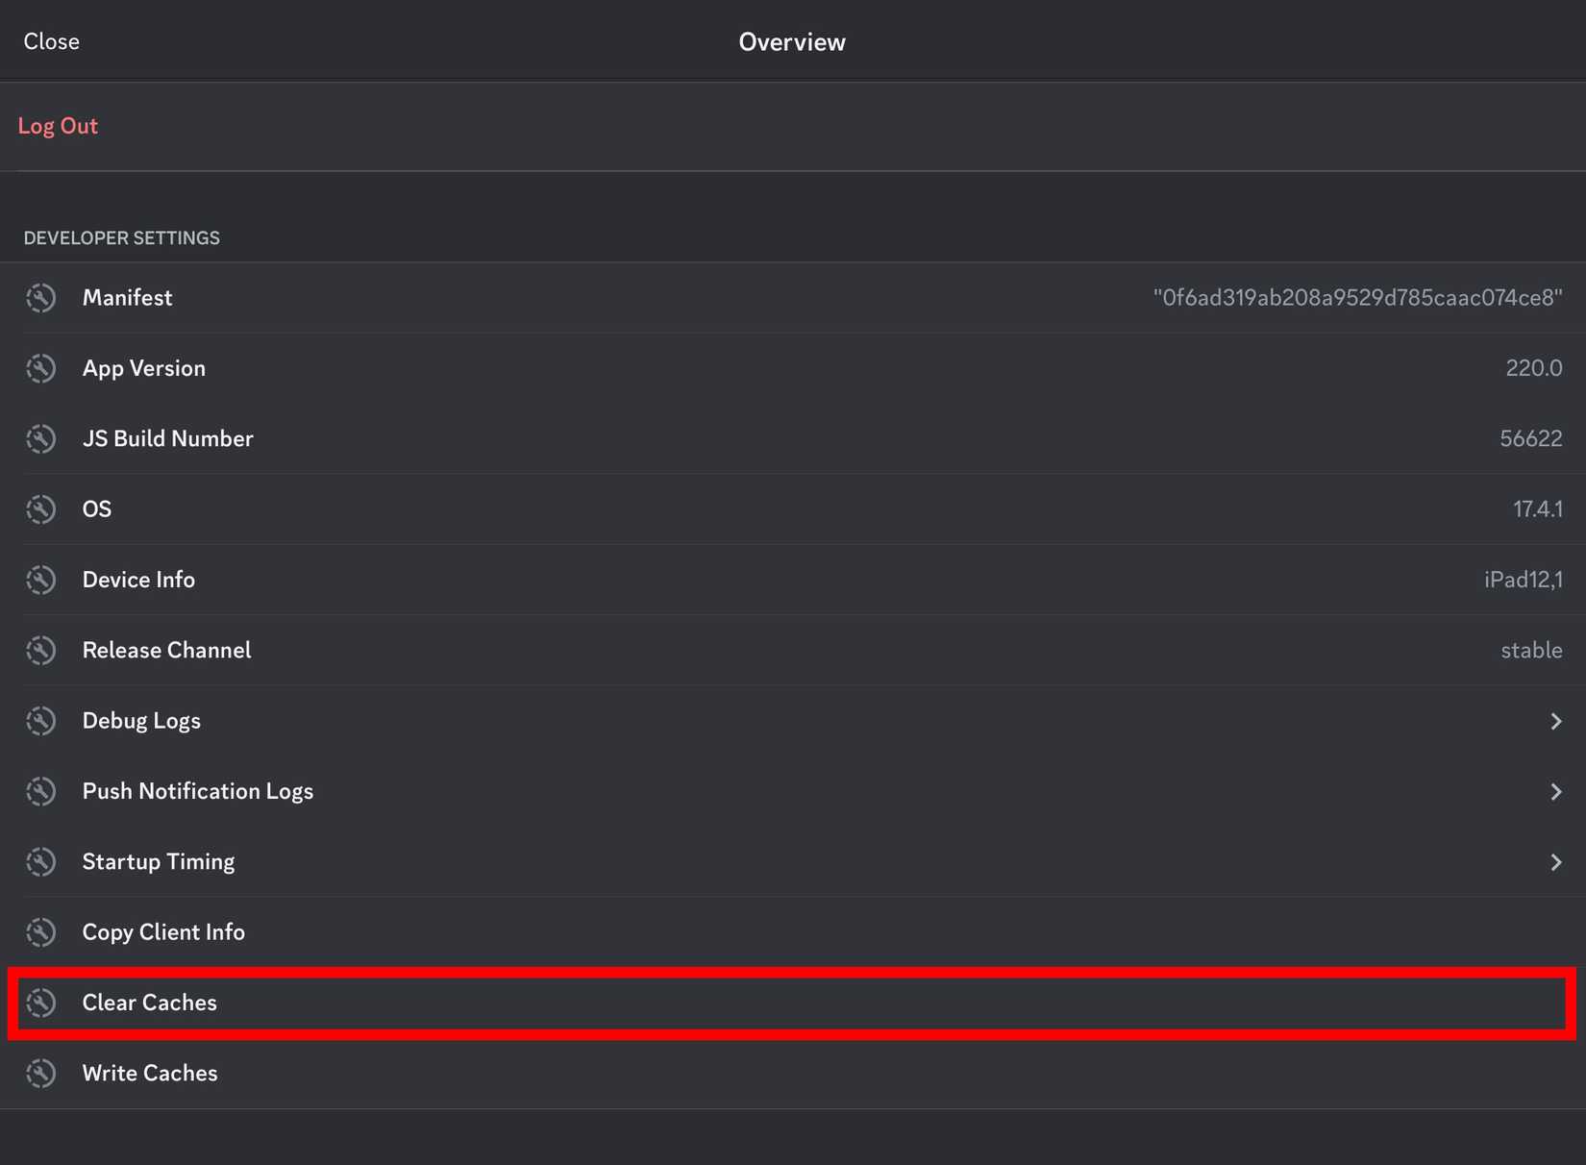The image size is (1586, 1165).
Task: Click the Copy Client Info wrench icon
Action: click(x=40, y=931)
